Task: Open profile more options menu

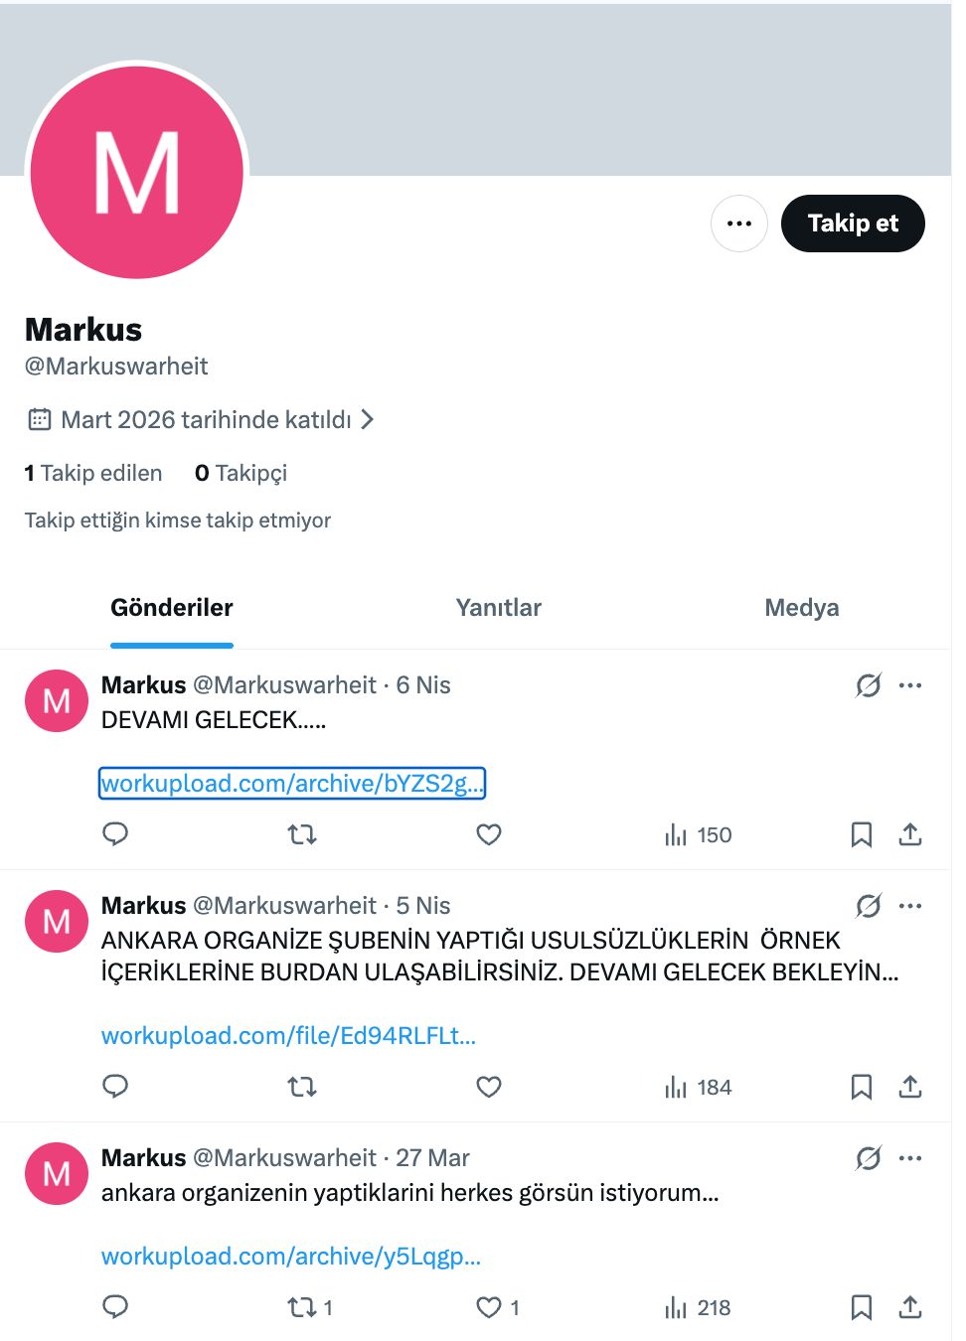Action: [x=738, y=223]
